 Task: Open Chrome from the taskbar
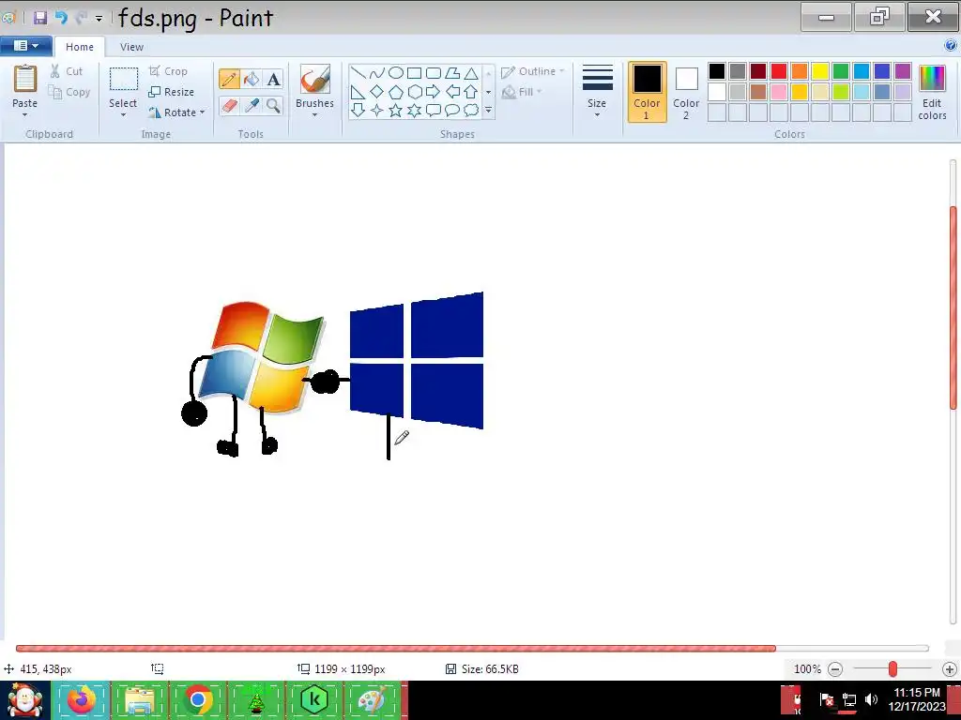[197, 699]
